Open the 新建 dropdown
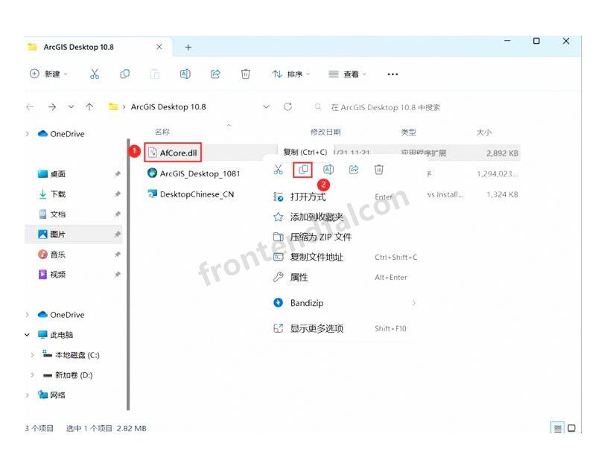This screenshot has height=469, width=607. click(48, 74)
